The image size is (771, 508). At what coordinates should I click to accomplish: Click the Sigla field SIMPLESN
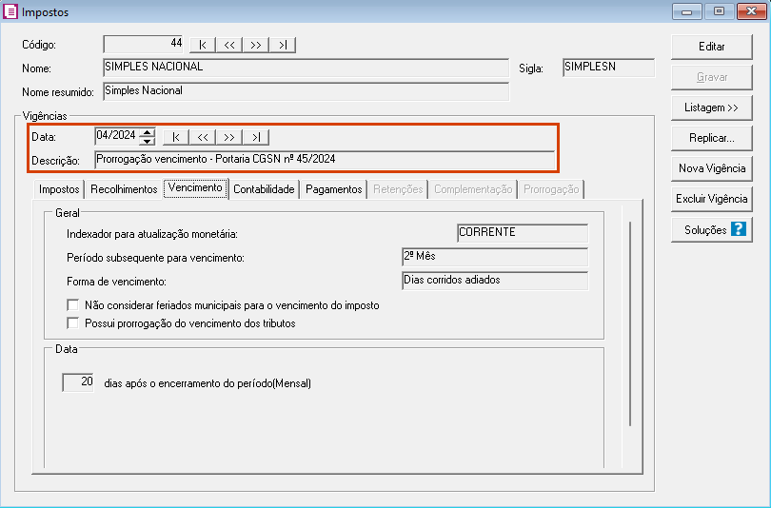(609, 68)
